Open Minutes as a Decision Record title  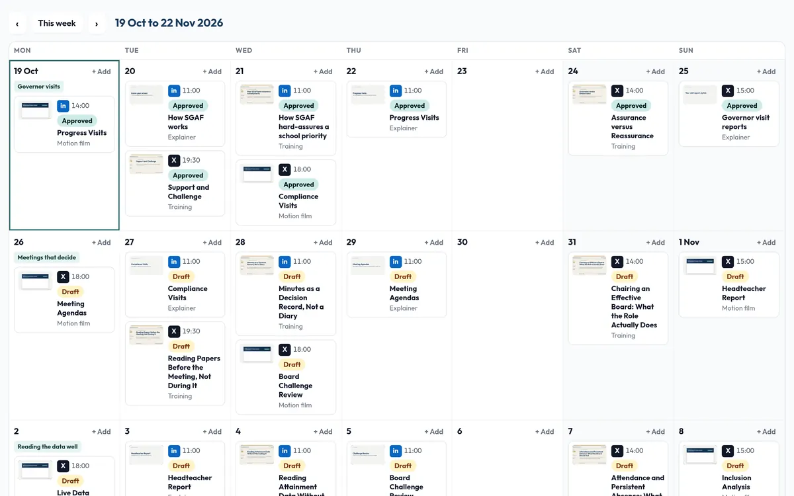pos(301,302)
